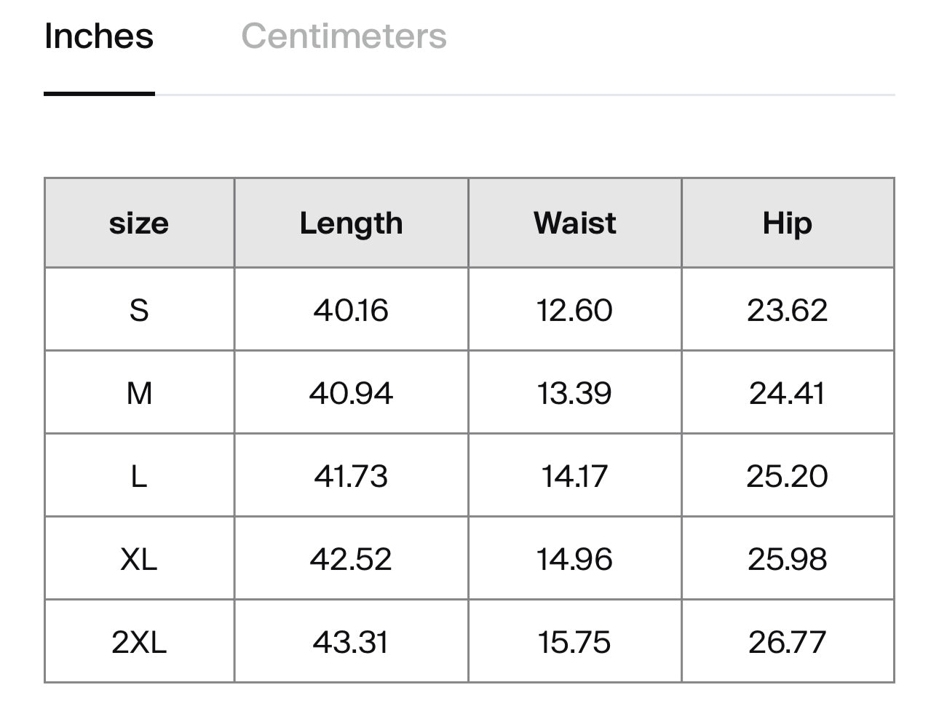Image resolution: width=939 pixels, height=709 pixels.
Task: Click the 25.20 hip cell
Action: 787,476
